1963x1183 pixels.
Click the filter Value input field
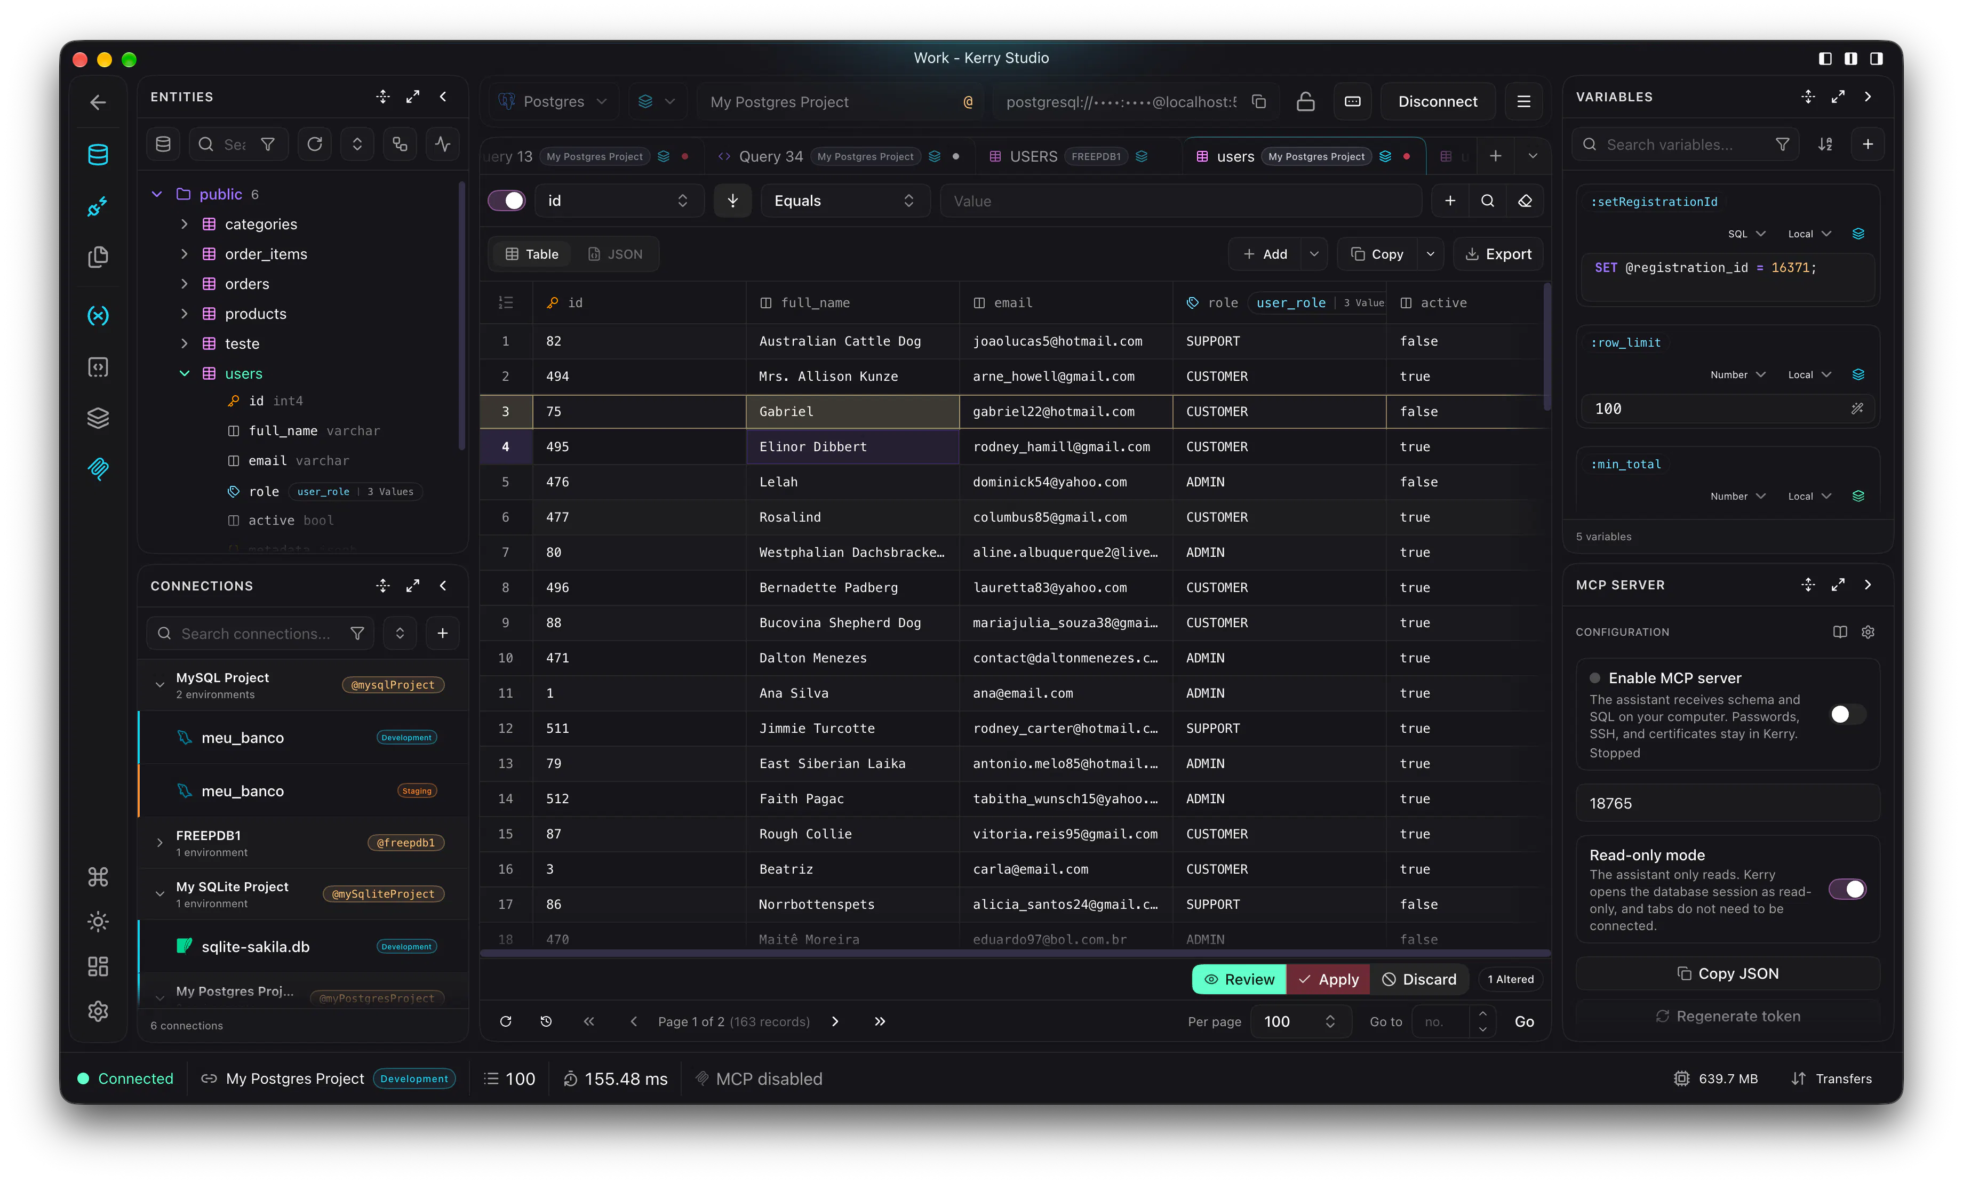(x=1180, y=201)
